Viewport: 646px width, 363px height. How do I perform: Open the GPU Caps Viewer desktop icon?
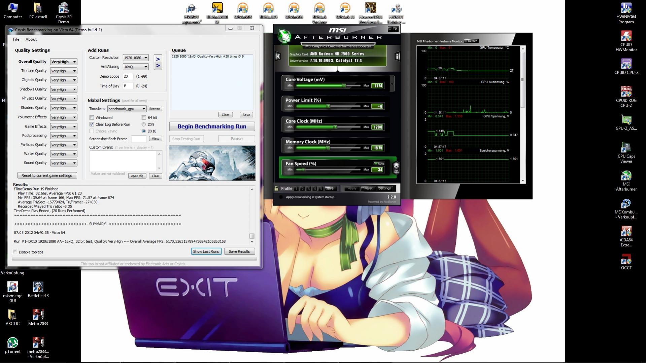[626, 153]
